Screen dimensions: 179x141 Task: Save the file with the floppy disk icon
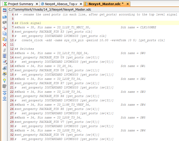(x=5, y=10)
